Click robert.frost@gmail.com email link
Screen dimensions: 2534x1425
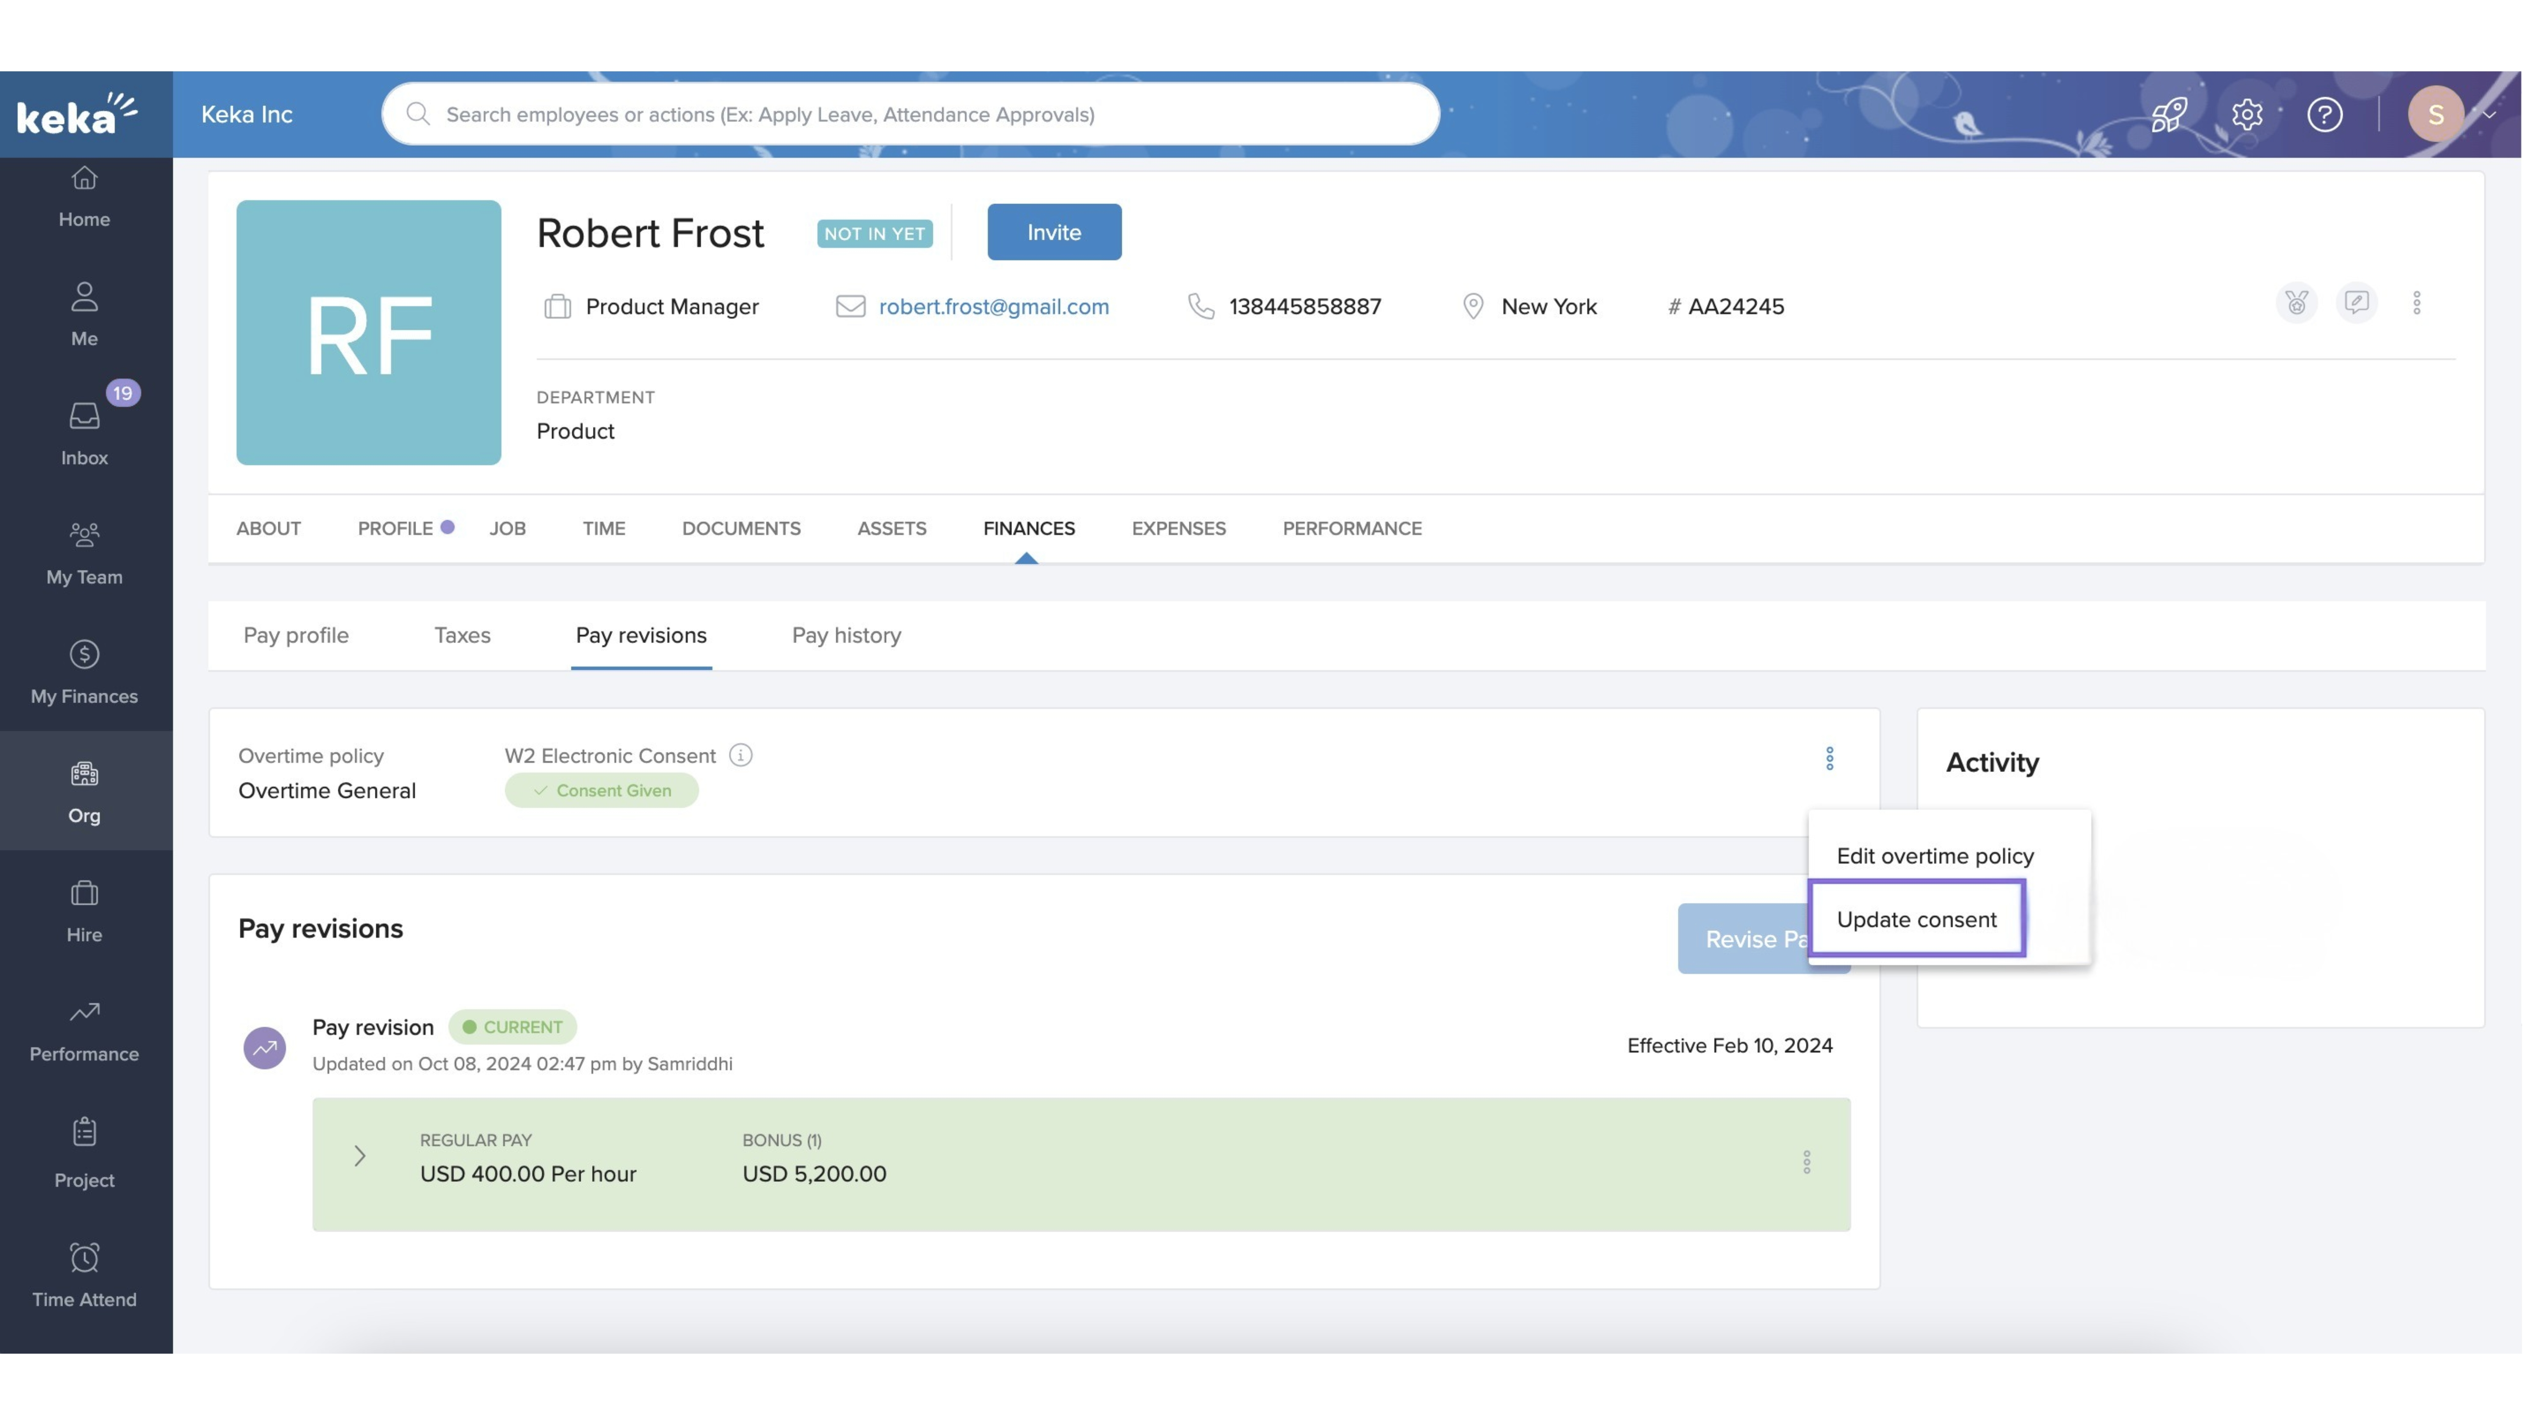tap(993, 307)
